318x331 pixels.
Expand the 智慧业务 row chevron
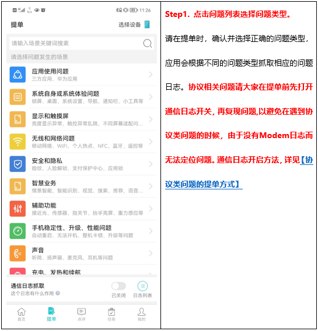point(151,186)
